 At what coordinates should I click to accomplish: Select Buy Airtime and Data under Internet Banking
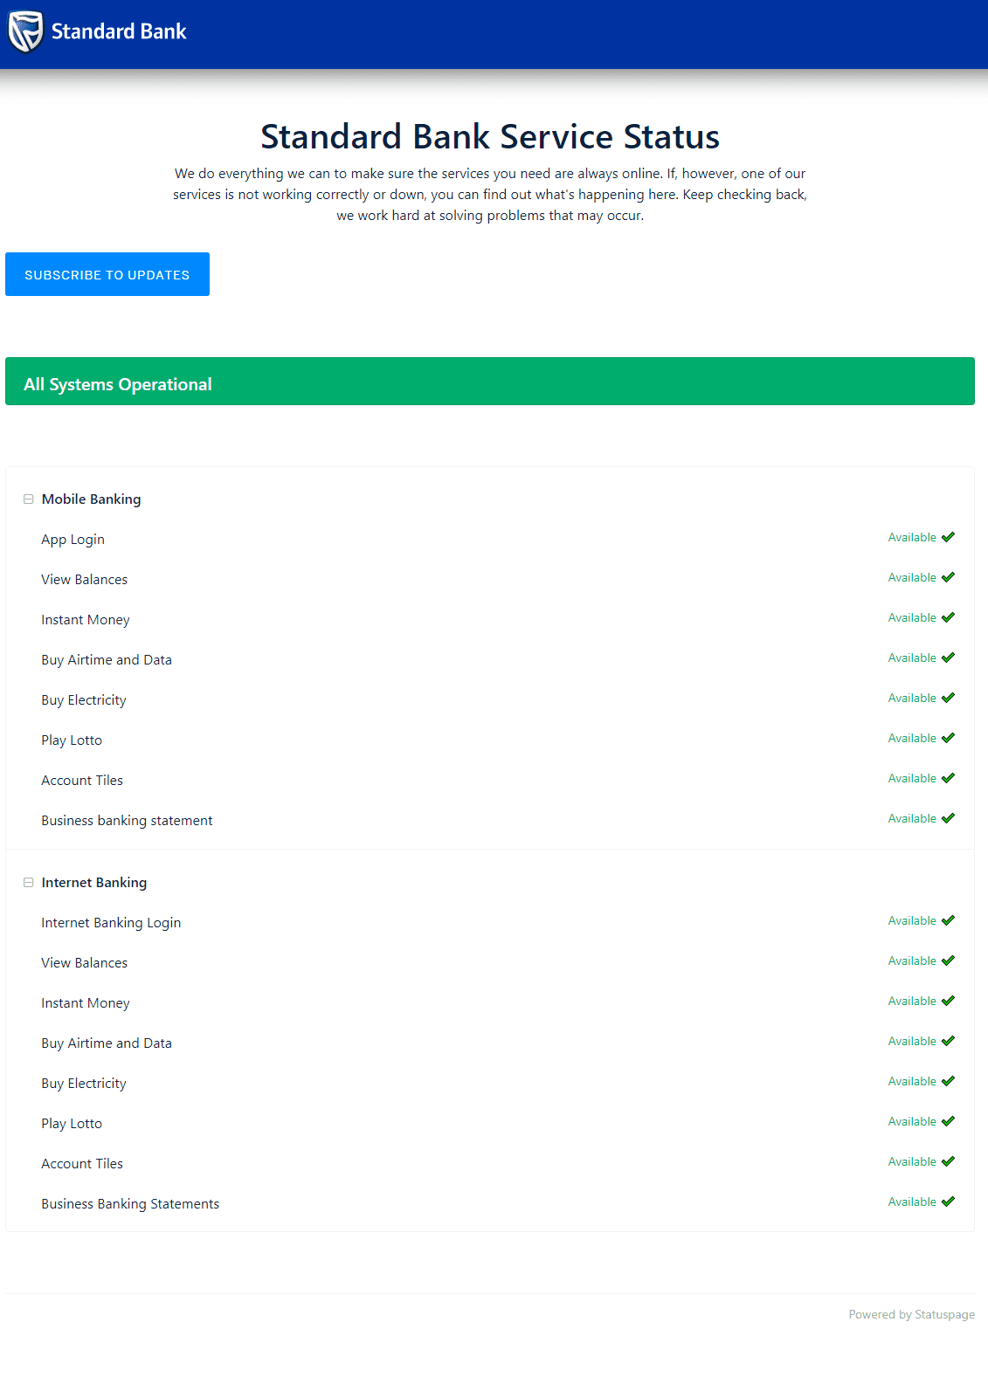click(x=107, y=1043)
